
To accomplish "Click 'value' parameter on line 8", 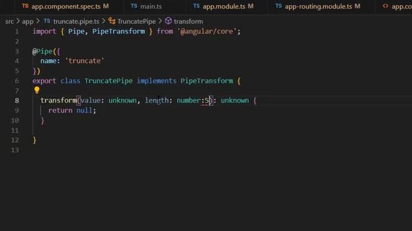I will click(91, 101).
